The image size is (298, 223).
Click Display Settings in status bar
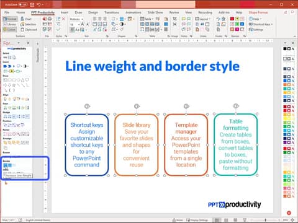pos(197,220)
